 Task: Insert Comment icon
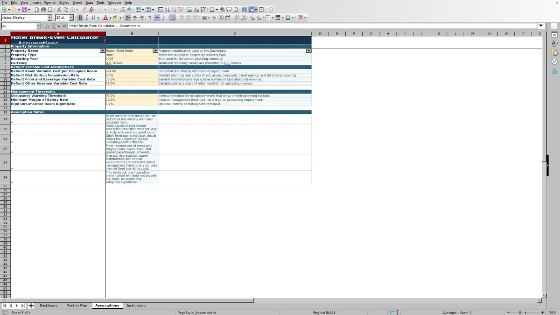coord(229,9)
